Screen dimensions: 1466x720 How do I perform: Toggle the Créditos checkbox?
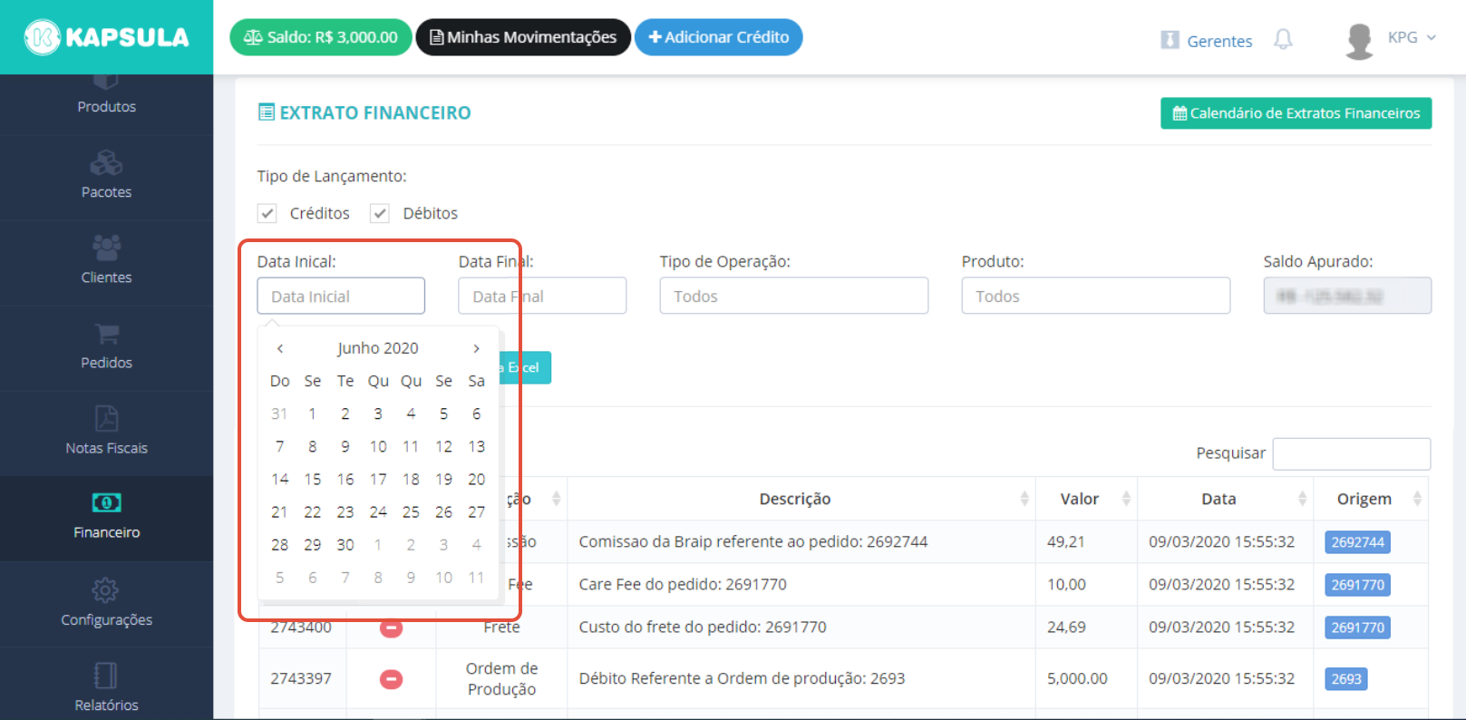click(x=267, y=213)
